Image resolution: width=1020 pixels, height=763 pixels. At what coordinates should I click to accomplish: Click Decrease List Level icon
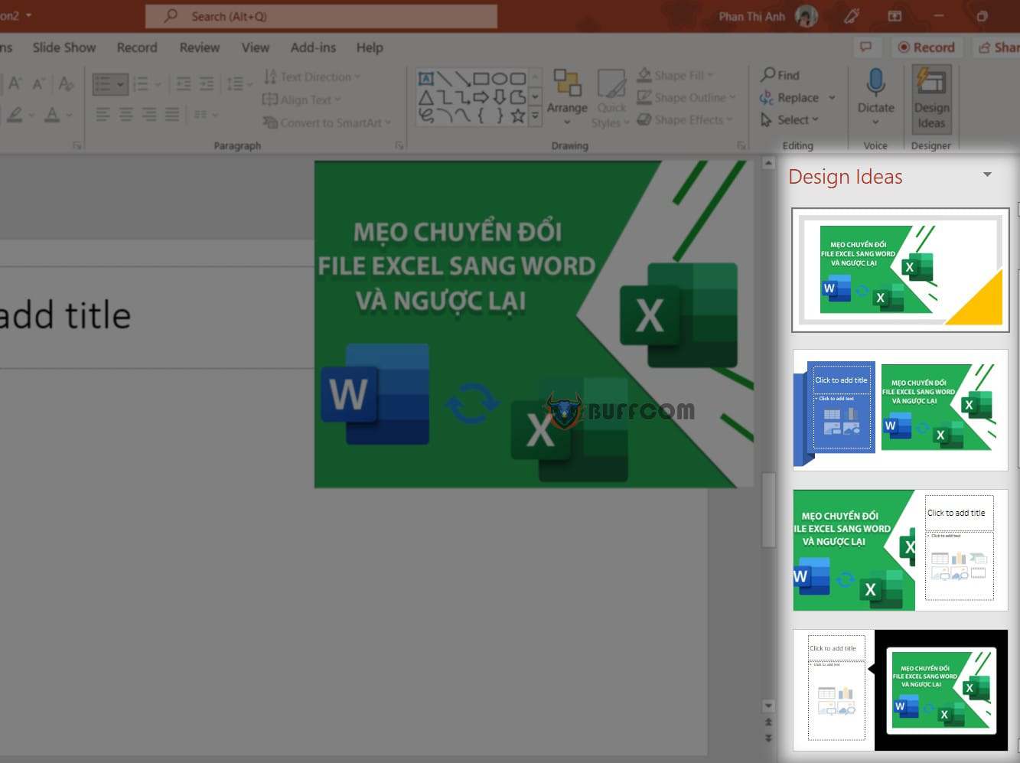coord(184,83)
